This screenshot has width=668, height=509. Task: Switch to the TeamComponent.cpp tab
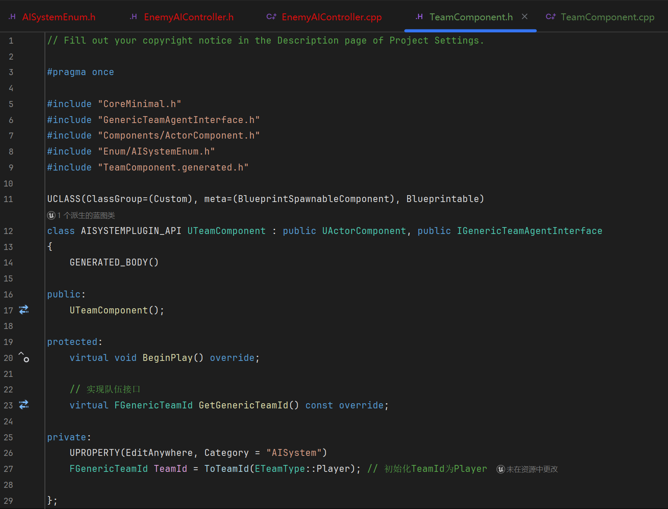[608, 17]
